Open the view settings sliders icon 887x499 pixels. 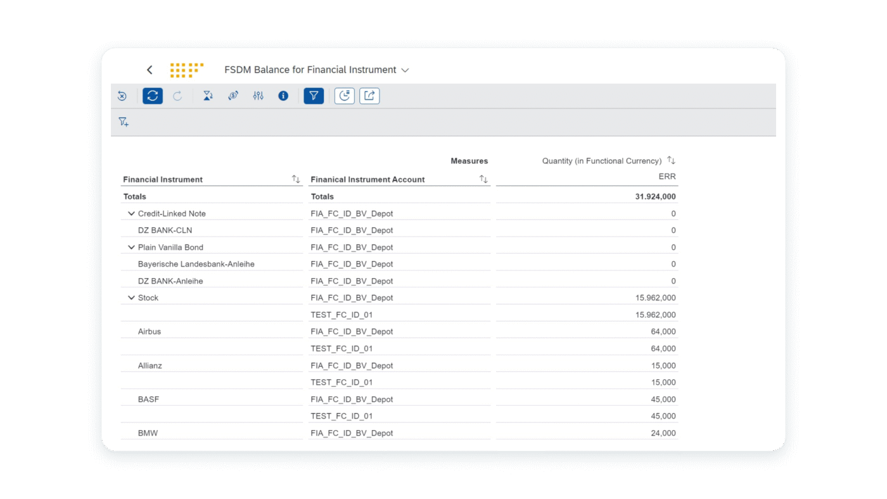[x=258, y=96]
